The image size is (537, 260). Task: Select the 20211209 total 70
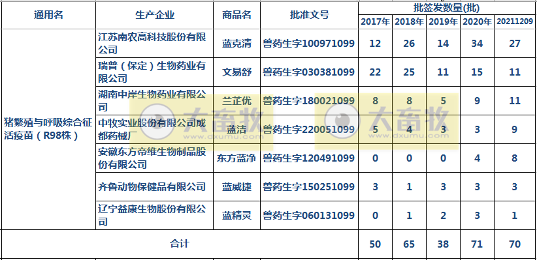click(515, 244)
